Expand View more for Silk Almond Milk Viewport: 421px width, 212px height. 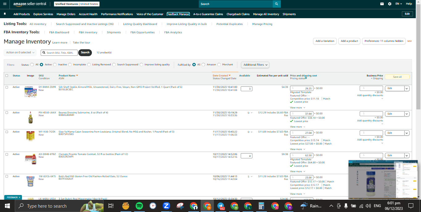pos(298,108)
